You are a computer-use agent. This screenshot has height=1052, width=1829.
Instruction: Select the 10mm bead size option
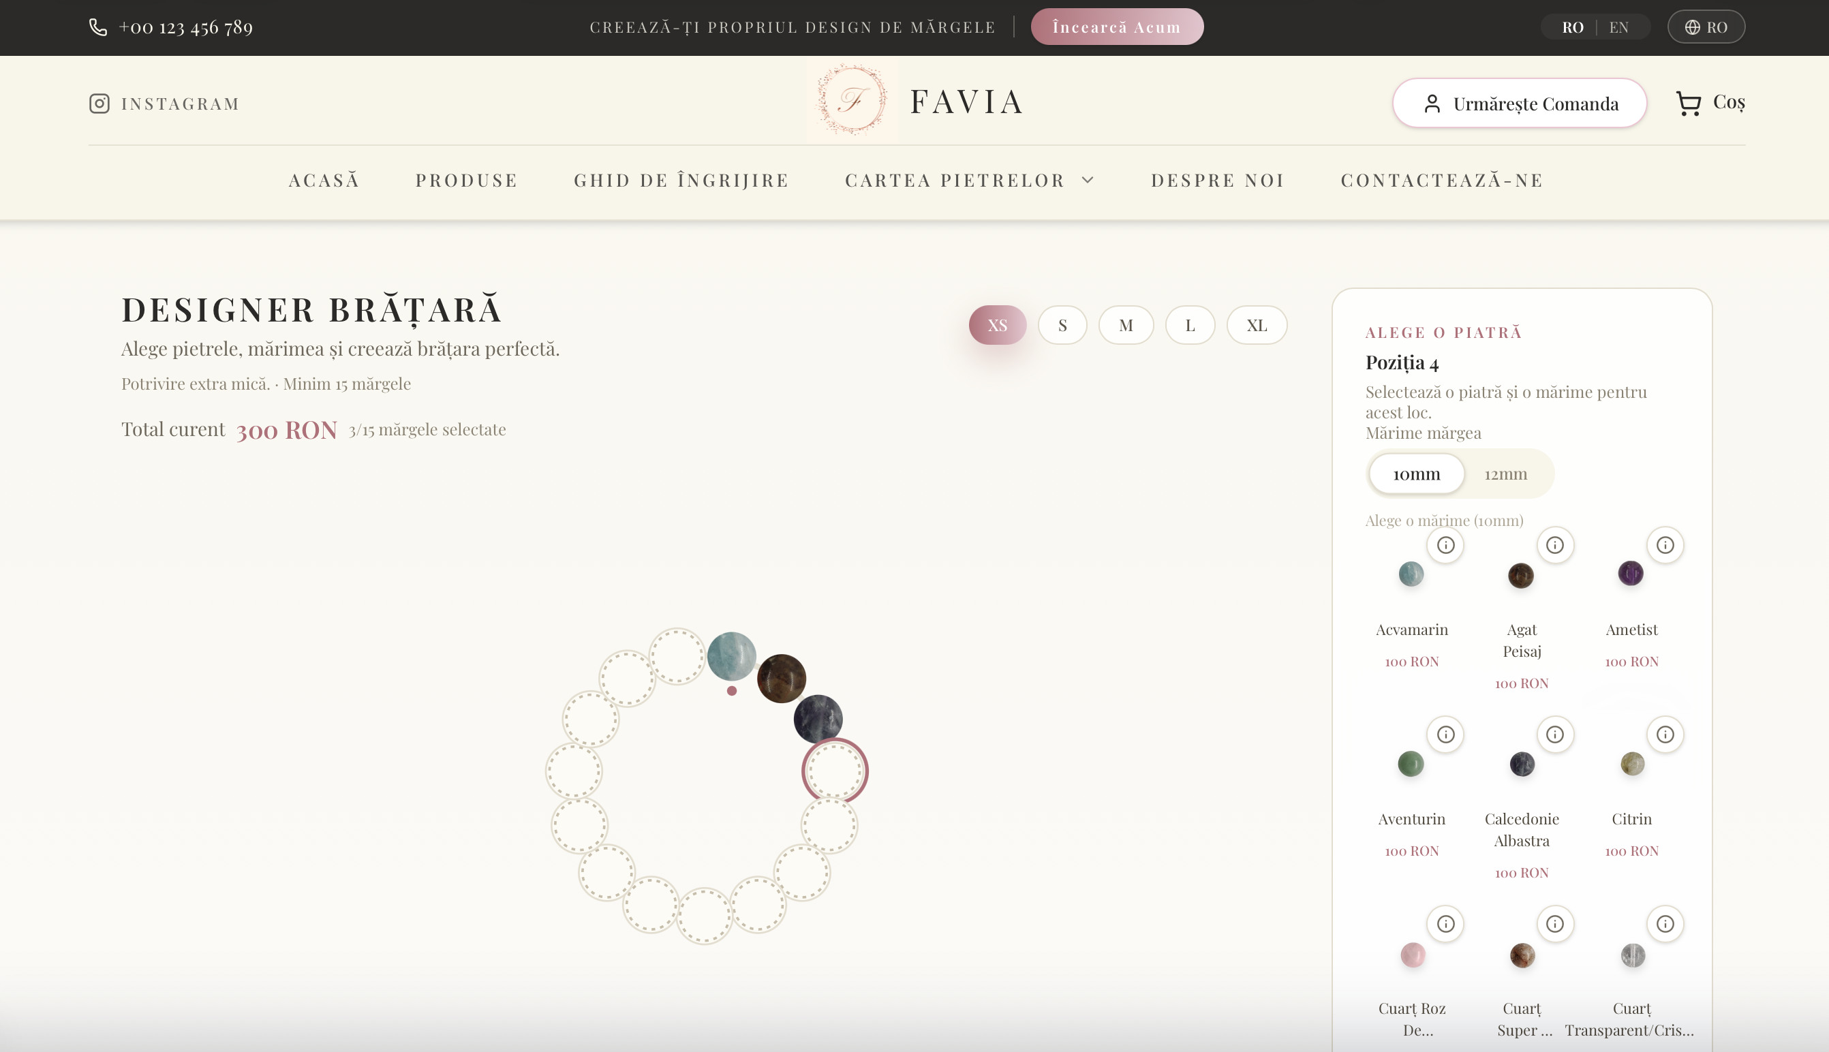click(x=1415, y=474)
